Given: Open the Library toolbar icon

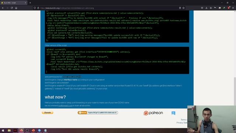Looking at the screenshot, I should pyautogui.click(x=211, y=8).
